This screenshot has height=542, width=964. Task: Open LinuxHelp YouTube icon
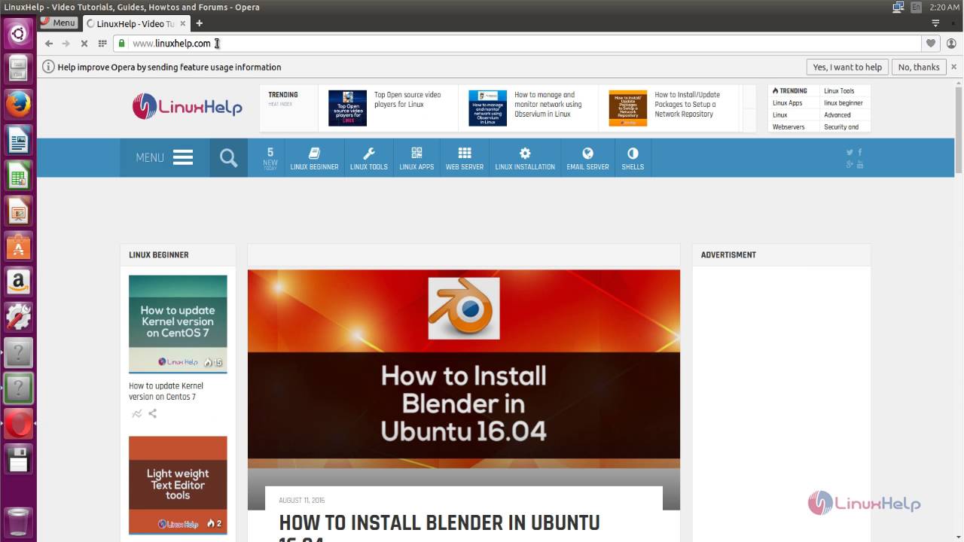(x=860, y=164)
